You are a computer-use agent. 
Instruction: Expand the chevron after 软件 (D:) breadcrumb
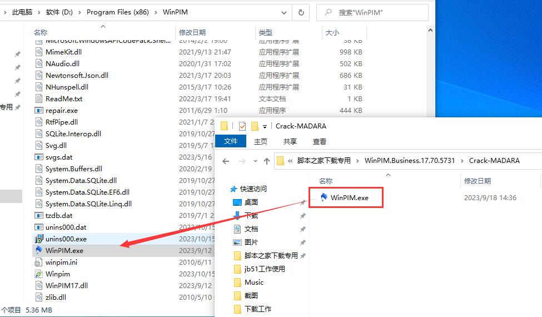[79, 12]
